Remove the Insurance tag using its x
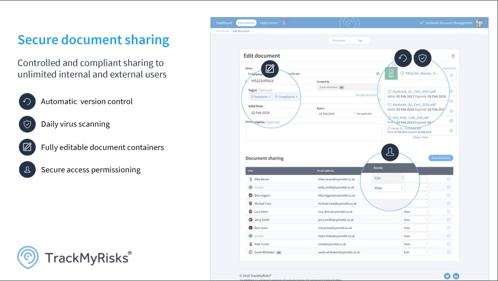 pyautogui.click(x=270, y=97)
